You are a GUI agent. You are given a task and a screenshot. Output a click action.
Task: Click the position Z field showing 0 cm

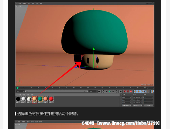tap(126, 103)
